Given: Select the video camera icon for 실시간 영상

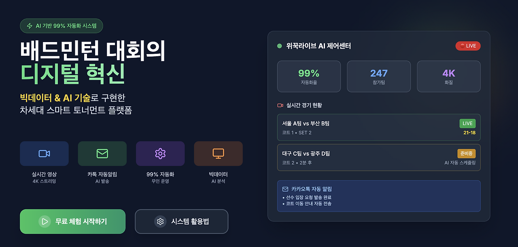Looking at the screenshot, I should (x=44, y=153).
